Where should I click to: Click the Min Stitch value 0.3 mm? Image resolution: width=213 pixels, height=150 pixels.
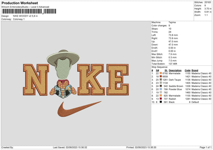point(173,57)
